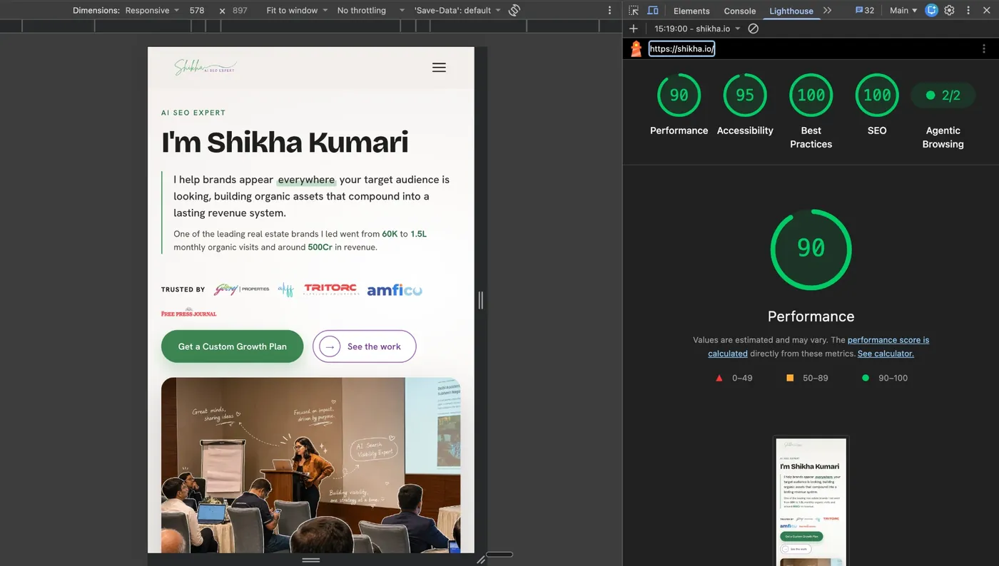Click the viewport width field 578
The image size is (999, 566).
198,11
